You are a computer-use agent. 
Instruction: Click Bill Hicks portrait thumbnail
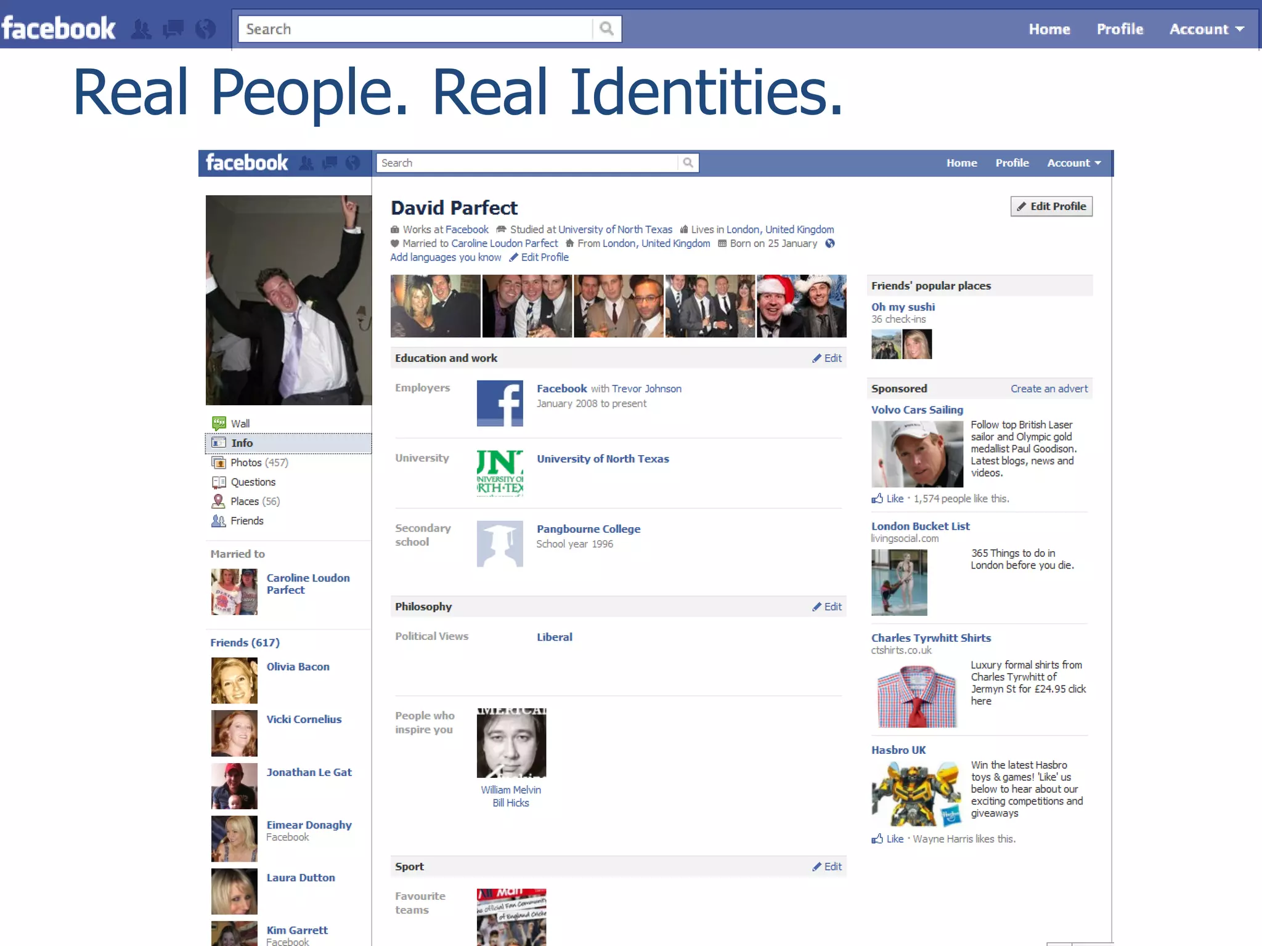[511, 742]
